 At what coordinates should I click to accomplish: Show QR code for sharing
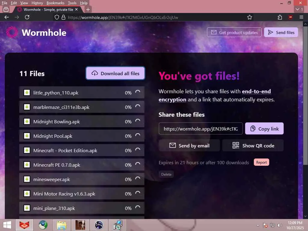[x=253, y=146]
